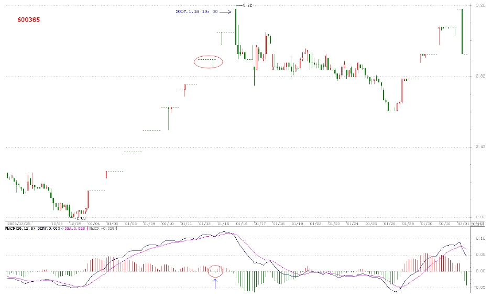Select the 02/01 date on time axis
This screenshot has width=492, height=297.
pos(463,224)
